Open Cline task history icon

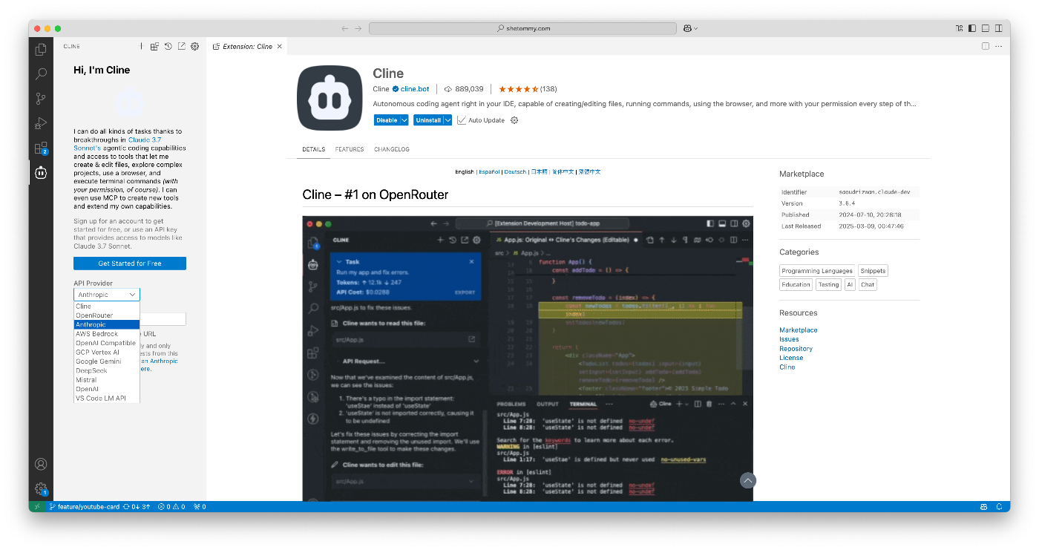[168, 46]
